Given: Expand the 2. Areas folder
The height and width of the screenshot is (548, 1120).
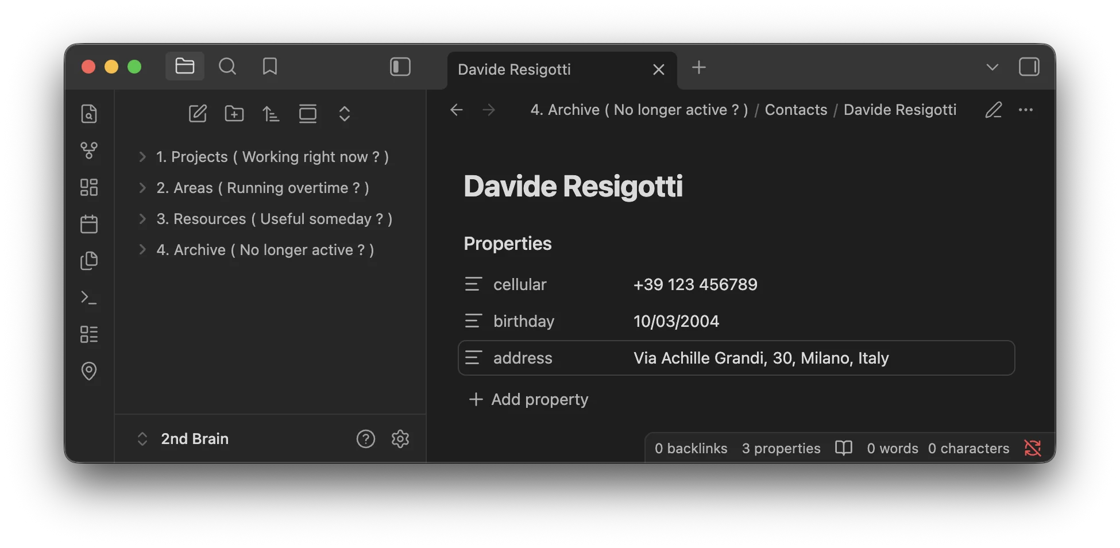Looking at the screenshot, I should tap(264, 188).
